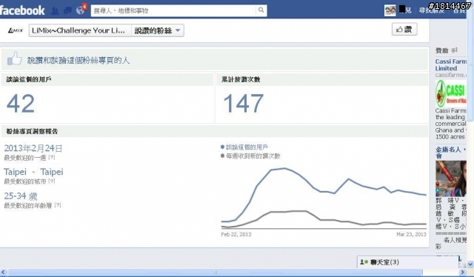474x277 pixels.
Task: Open the profile picture thumbnail in header
Action: tap(390, 10)
